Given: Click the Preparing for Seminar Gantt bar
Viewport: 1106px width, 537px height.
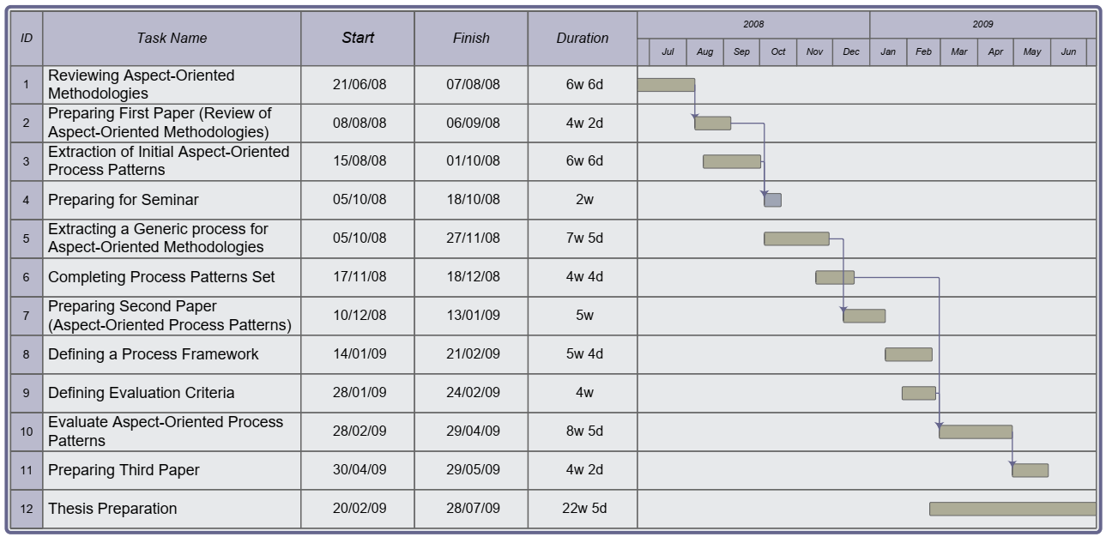Looking at the screenshot, I should pyautogui.click(x=773, y=200).
